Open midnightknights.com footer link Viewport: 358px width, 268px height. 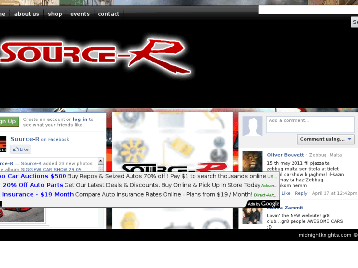325,235
